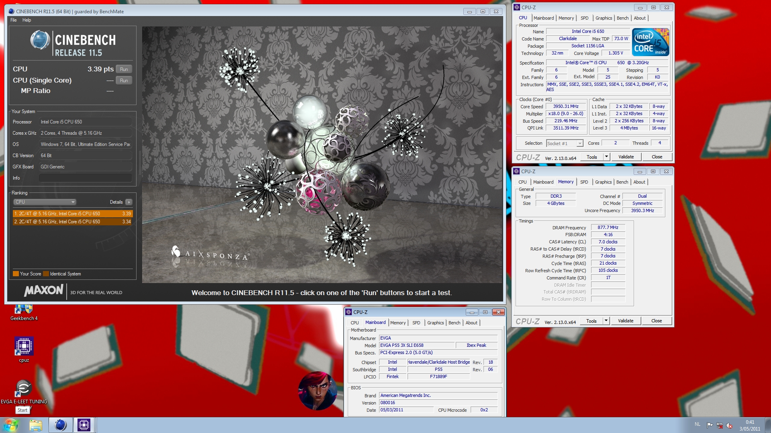Click the Multiplier value x18.0
Viewport: 771px width, 433px height.
click(x=566, y=114)
